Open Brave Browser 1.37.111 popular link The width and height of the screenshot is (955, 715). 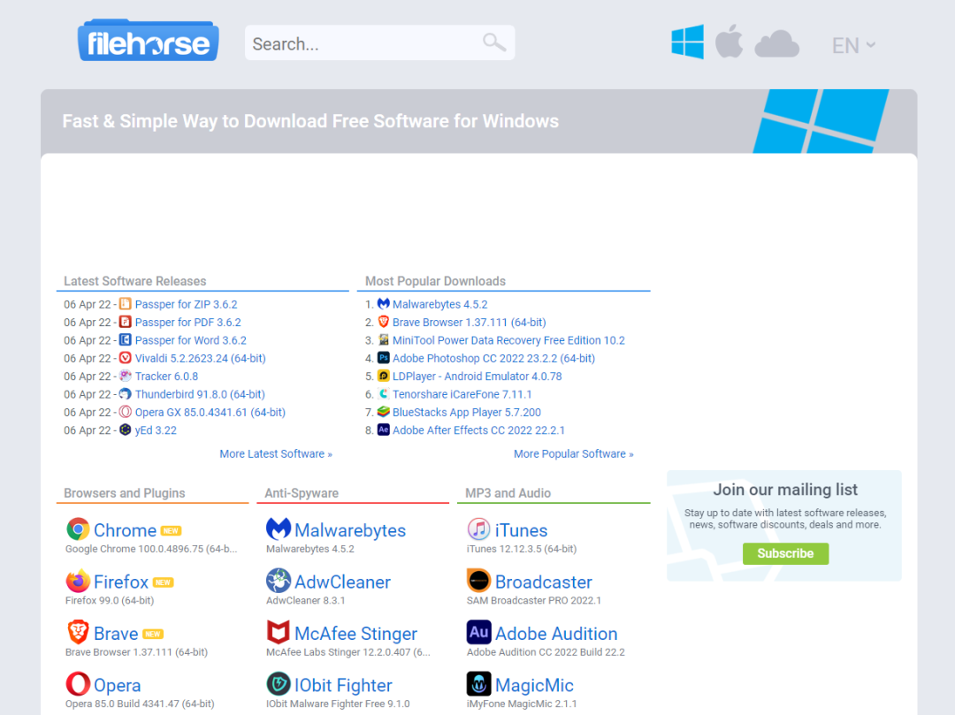coord(469,323)
